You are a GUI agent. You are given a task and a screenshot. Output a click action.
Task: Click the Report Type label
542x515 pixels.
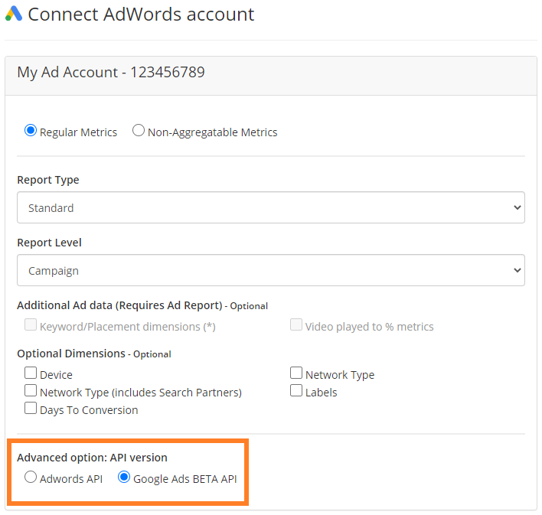(x=48, y=180)
